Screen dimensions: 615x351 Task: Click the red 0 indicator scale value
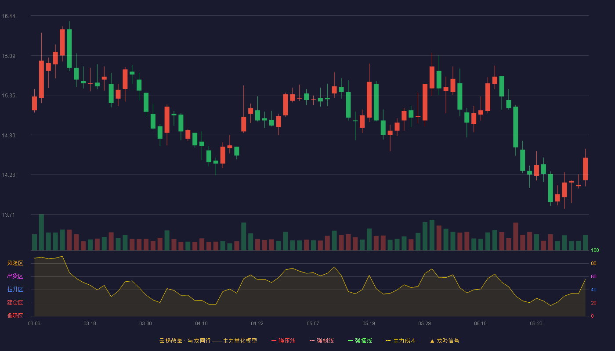592,316
